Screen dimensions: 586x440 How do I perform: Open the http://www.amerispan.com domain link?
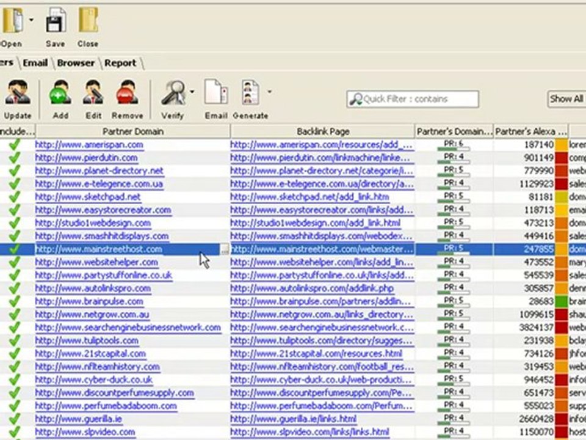click(x=89, y=145)
